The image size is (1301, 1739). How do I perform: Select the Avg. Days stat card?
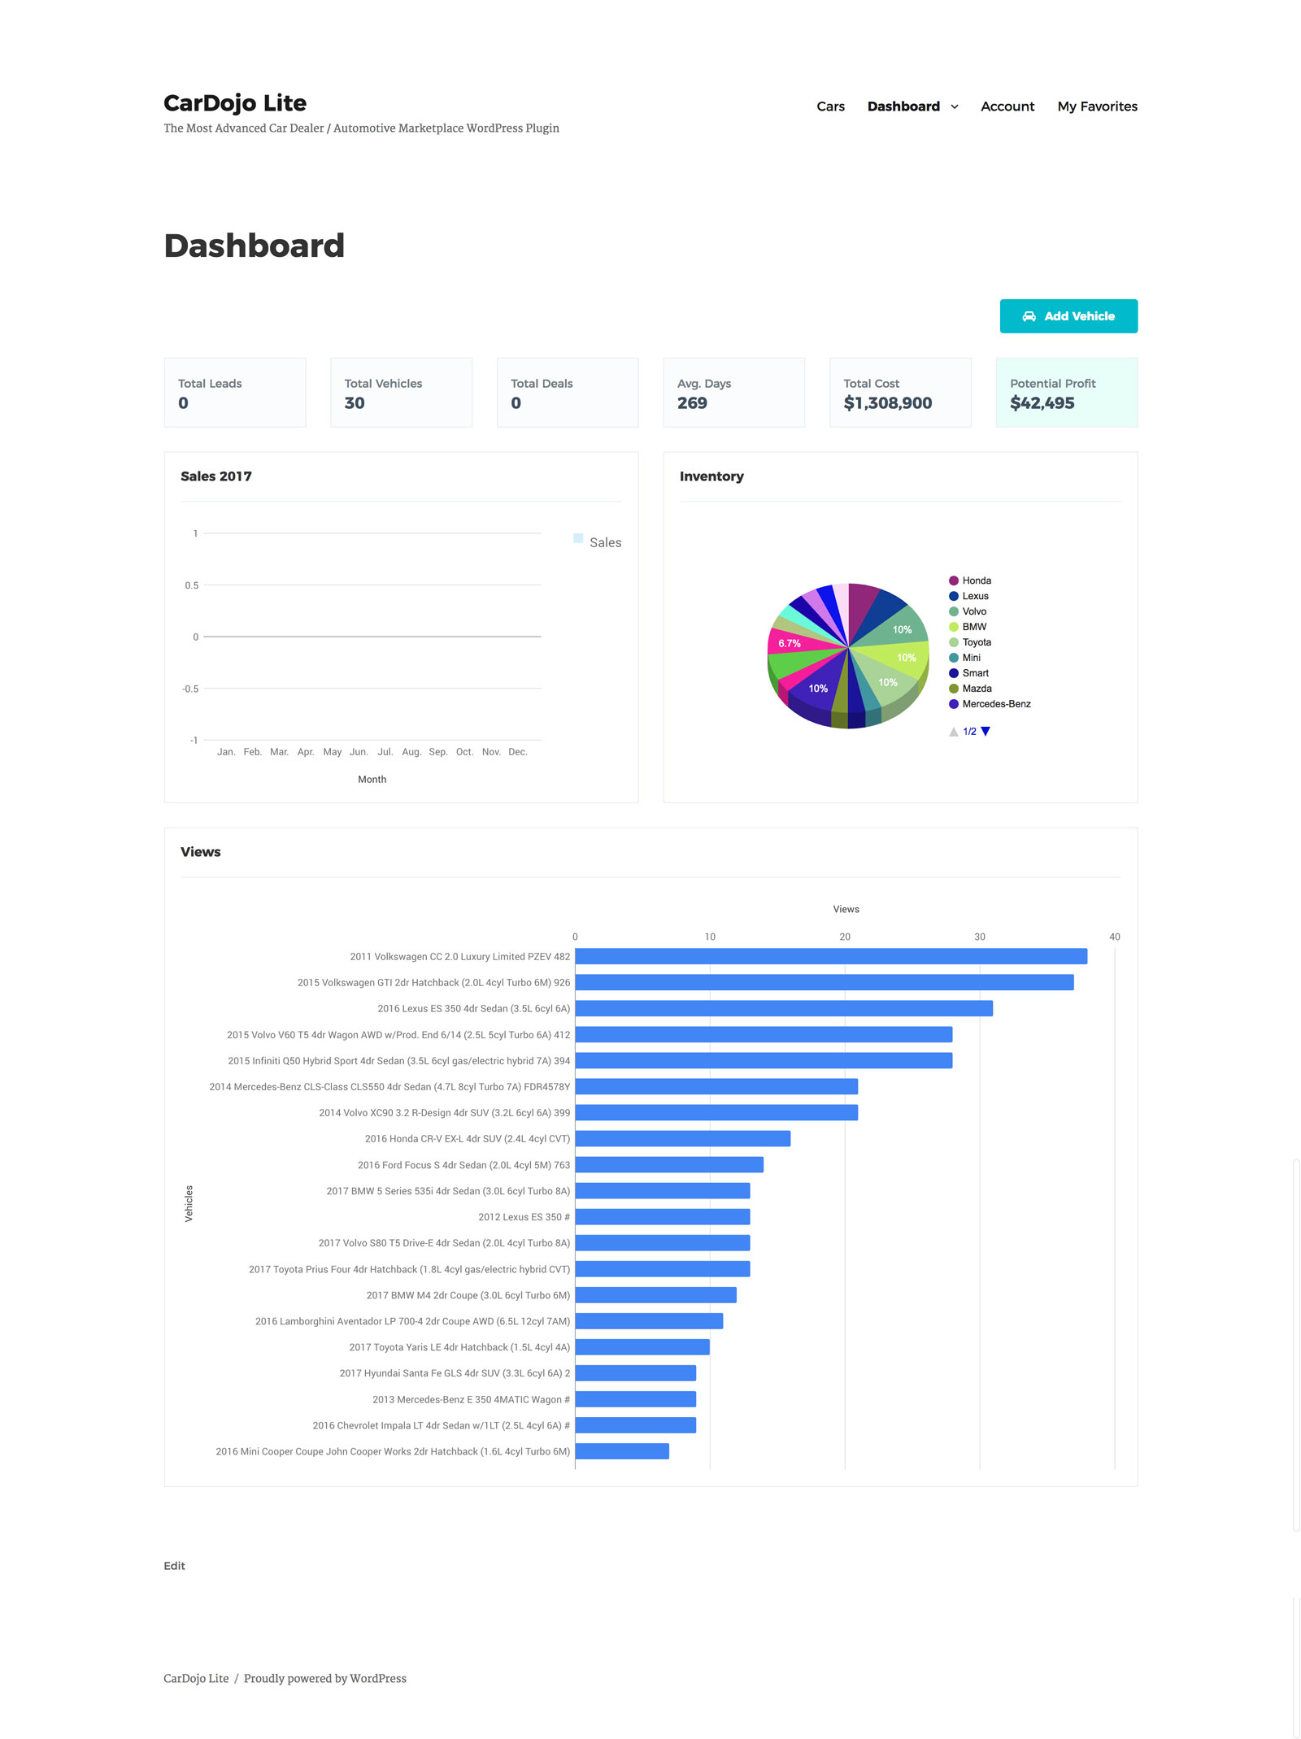[734, 392]
